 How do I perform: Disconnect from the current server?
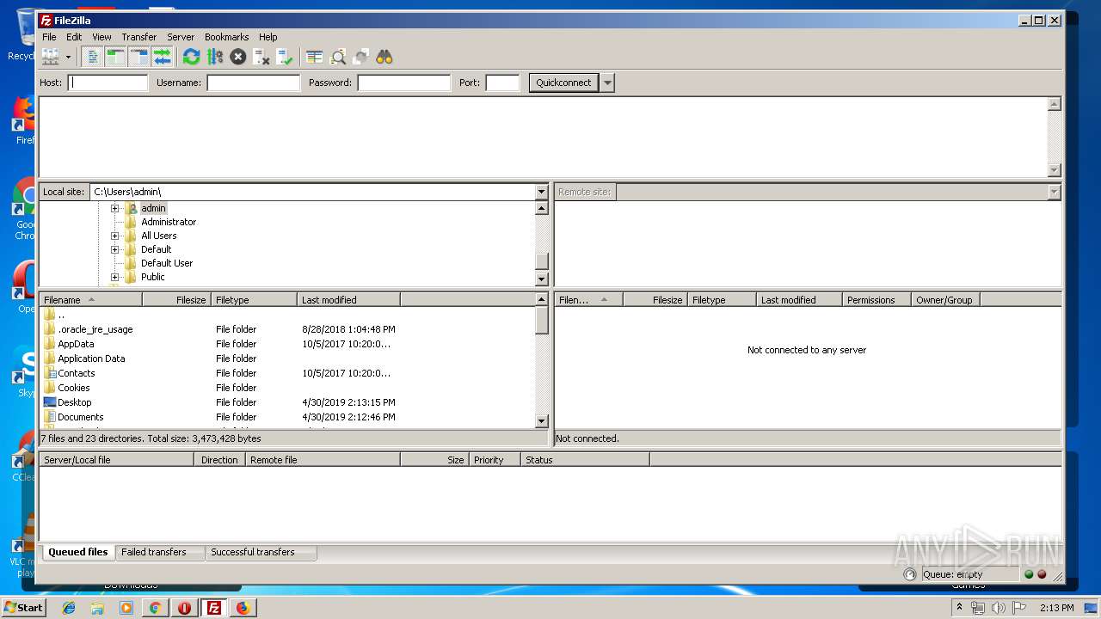(x=261, y=57)
